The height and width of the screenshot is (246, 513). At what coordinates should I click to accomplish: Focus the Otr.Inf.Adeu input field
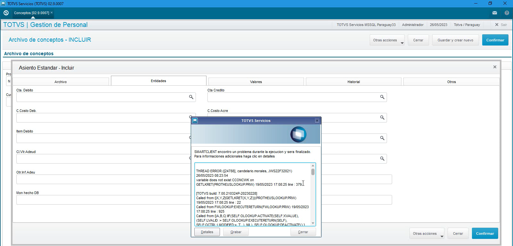coord(104,179)
